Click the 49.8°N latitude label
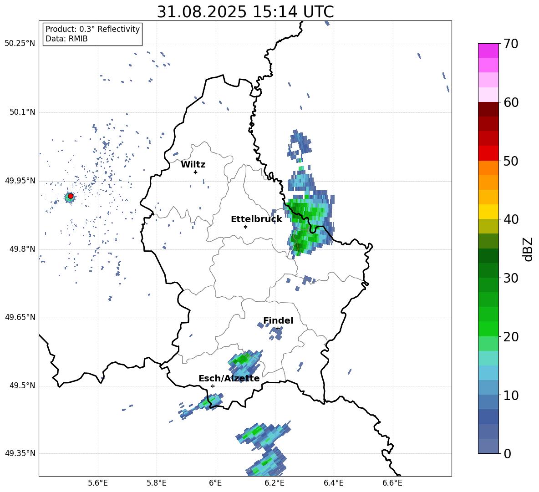This screenshot has height=492, width=539. point(22,249)
